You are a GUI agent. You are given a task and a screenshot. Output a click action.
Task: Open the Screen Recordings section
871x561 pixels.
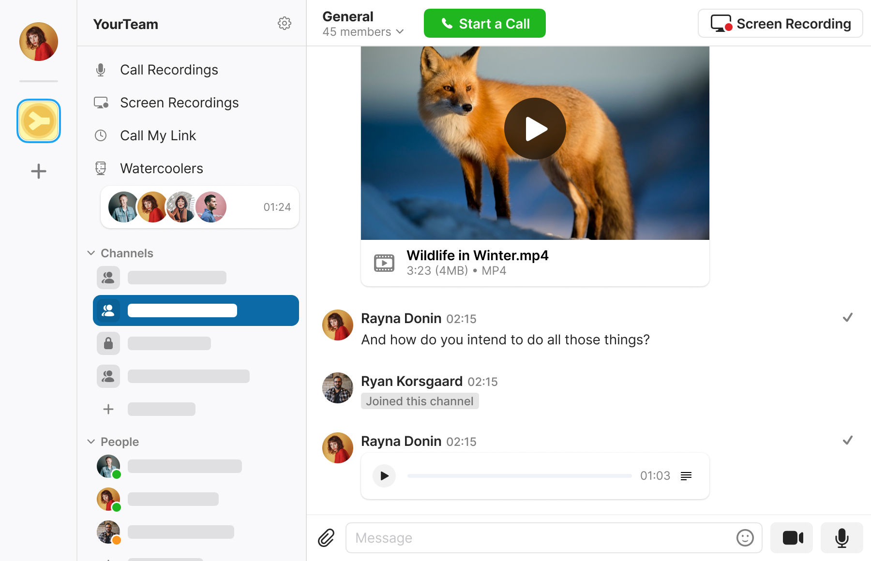tap(179, 103)
